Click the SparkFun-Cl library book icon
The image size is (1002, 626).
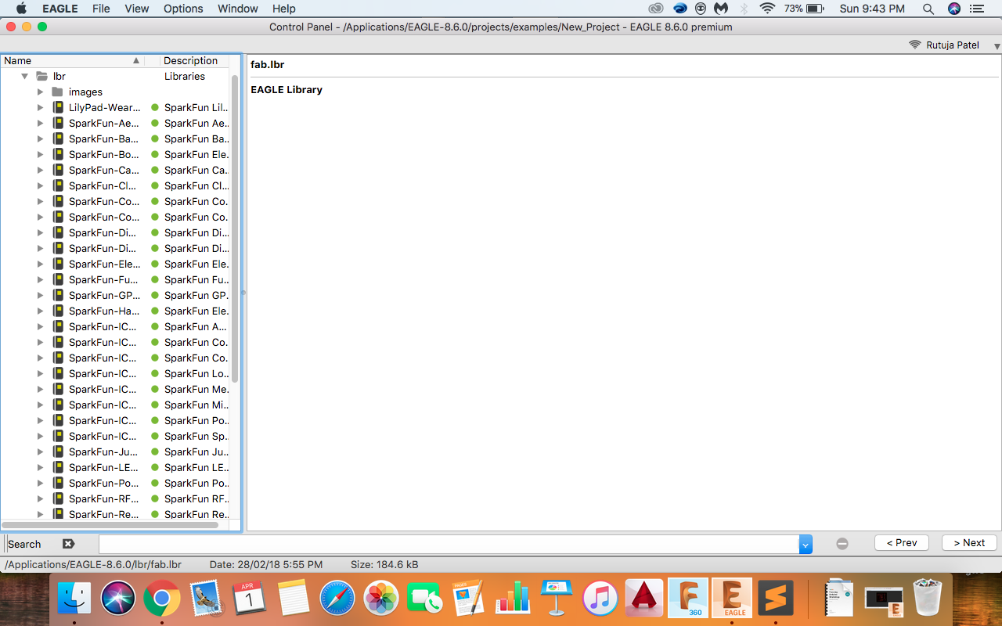point(58,185)
